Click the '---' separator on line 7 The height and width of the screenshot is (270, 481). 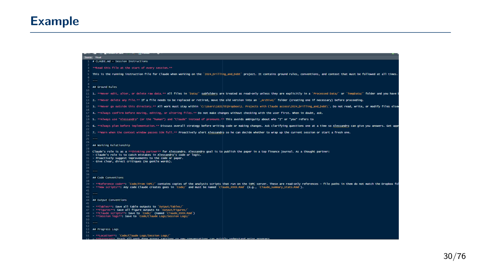[95, 81]
